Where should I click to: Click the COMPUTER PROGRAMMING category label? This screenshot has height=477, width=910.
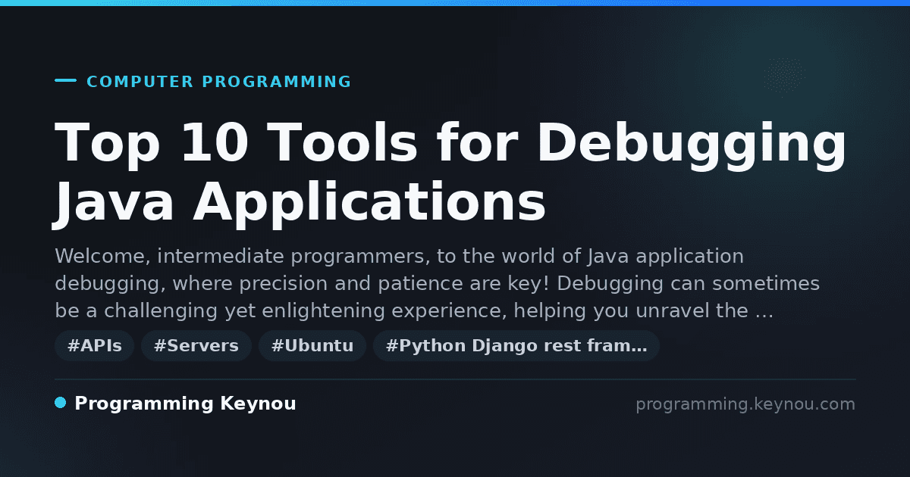[x=219, y=82]
